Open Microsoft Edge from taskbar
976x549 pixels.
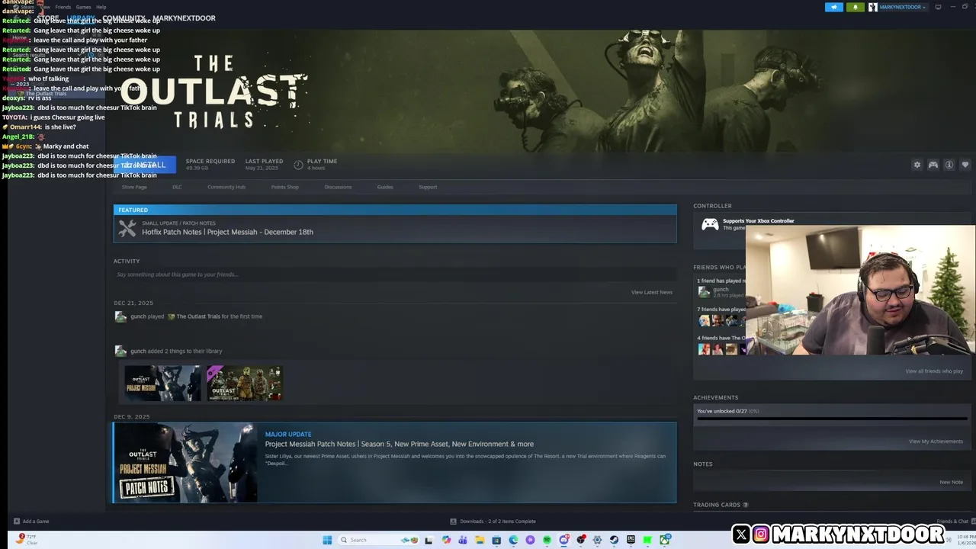(x=513, y=540)
